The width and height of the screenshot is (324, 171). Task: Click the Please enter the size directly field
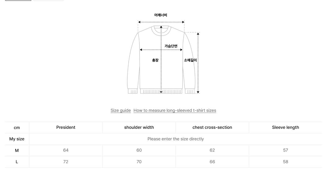click(175, 139)
